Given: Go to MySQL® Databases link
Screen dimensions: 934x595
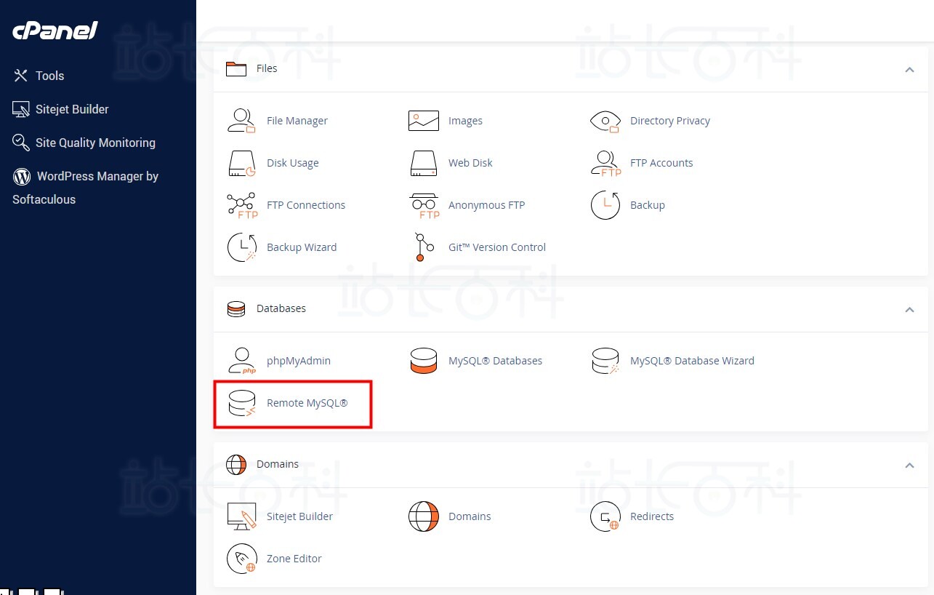Looking at the screenshot, I should (x=495, y=361).
